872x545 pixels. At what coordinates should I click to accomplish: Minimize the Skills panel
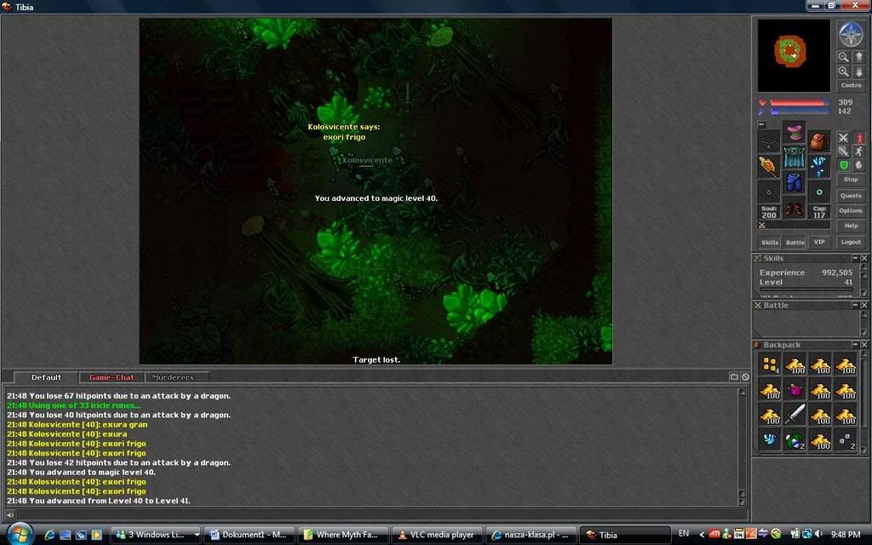pos(855,258)
